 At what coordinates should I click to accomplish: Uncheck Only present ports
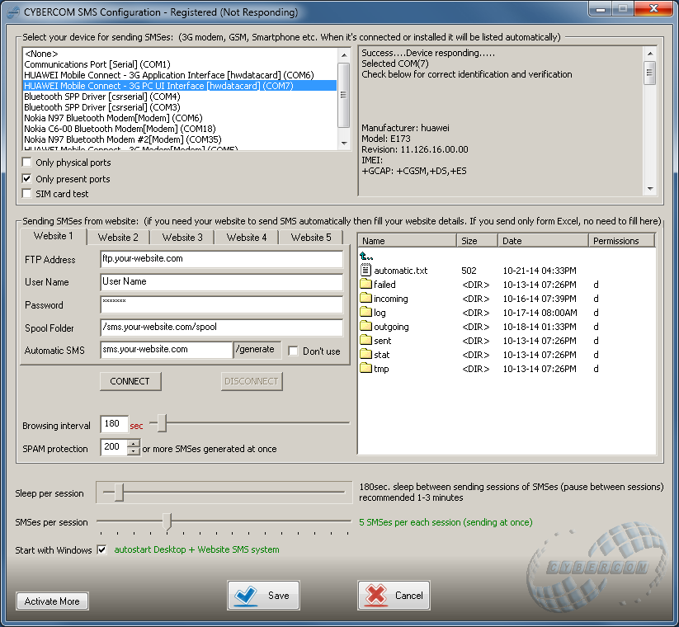(x=27, y=178)
